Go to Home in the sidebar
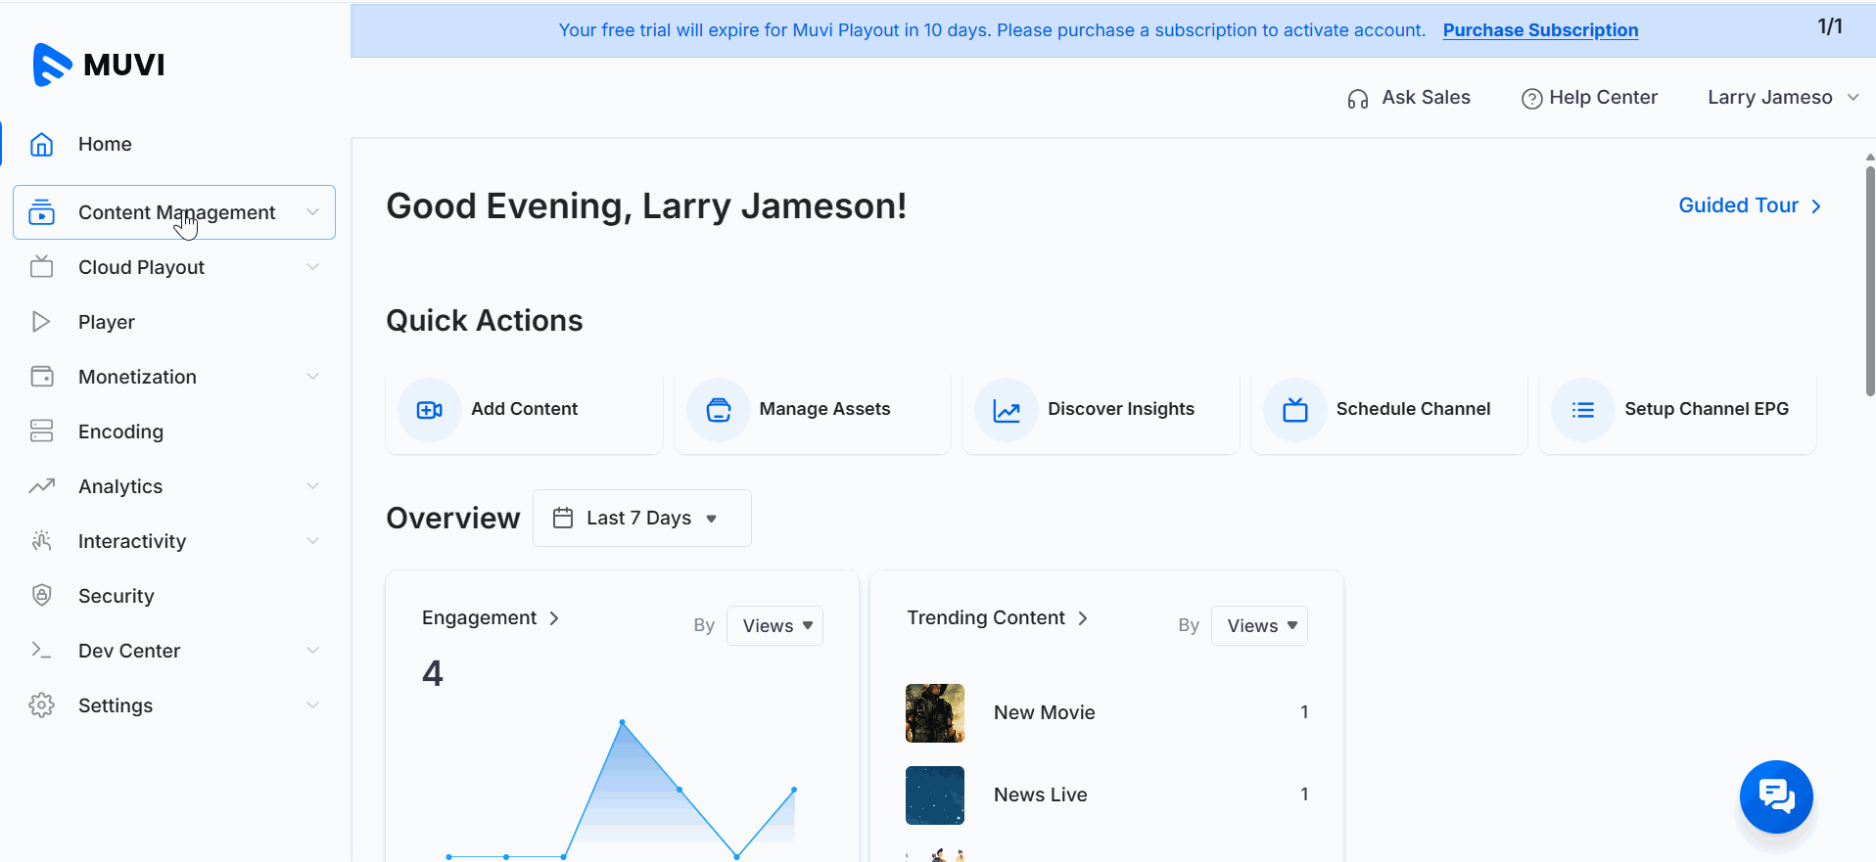1876x862 pixels. 105,144
